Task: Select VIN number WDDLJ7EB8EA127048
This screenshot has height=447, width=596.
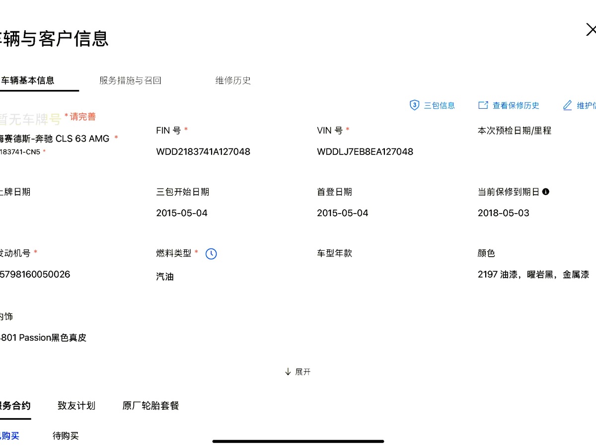Action: click(365, 152)
